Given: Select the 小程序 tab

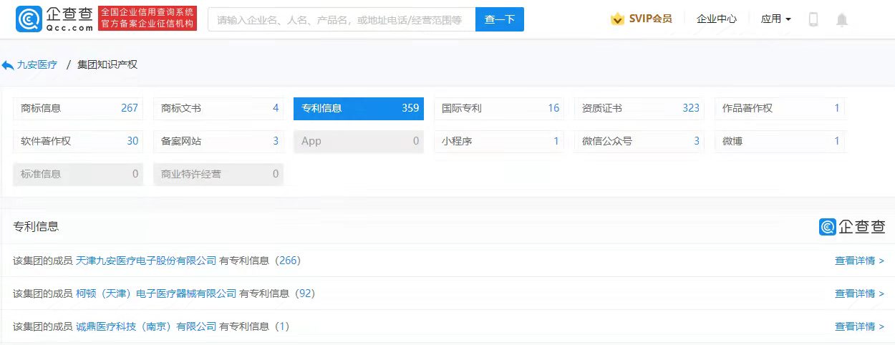Looking at the screenshot, I should tap(499, 141).
